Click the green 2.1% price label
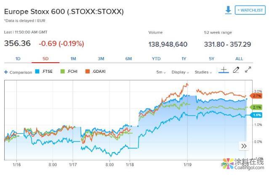 click(x=257, y=108)
